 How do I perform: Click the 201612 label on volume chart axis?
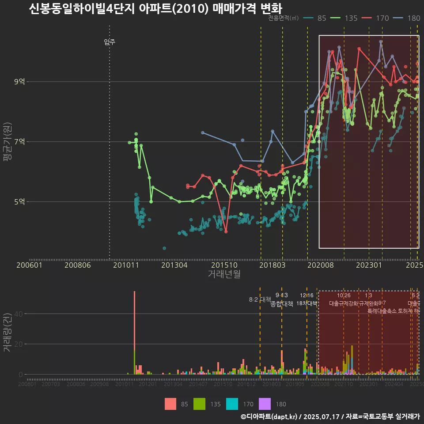246,384
